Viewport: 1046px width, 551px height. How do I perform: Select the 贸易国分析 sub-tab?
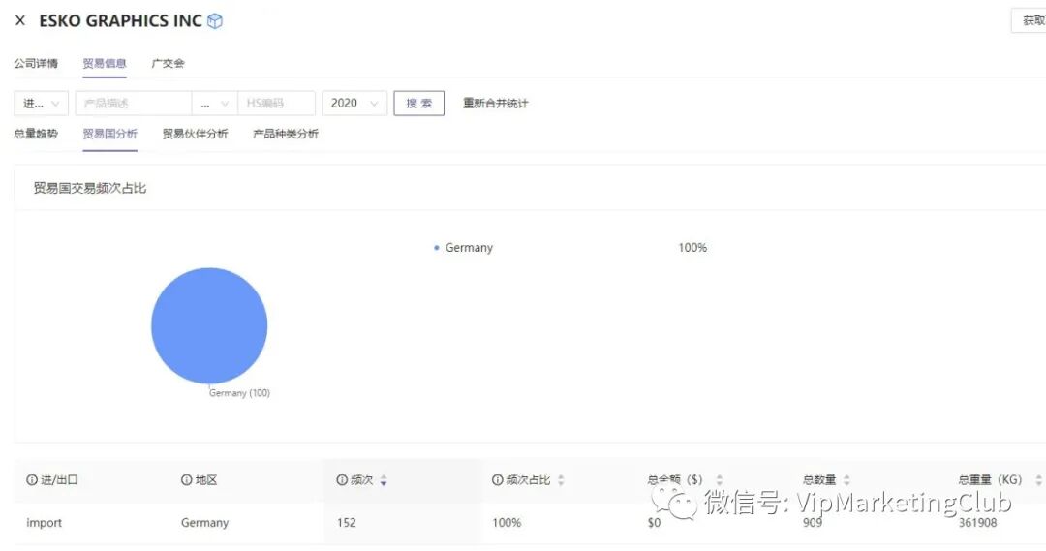(110, 134)
